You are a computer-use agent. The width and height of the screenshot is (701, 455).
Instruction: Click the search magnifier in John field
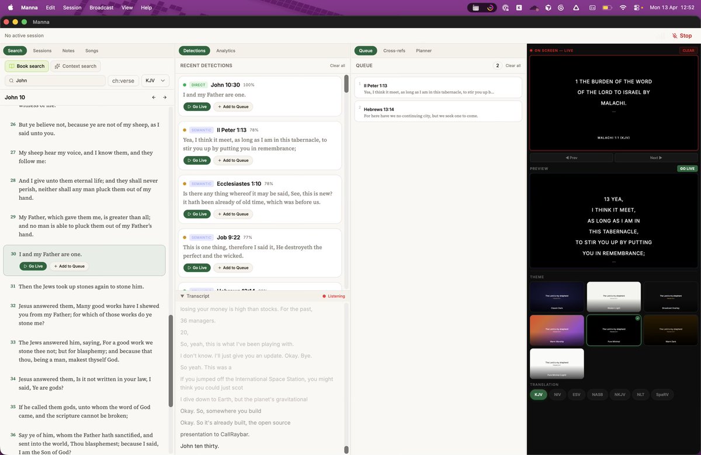(11, 81)
